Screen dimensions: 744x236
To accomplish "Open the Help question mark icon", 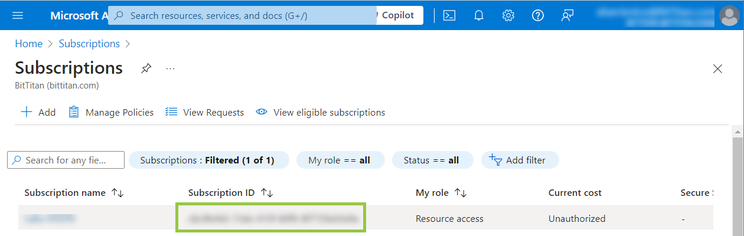I will (537, 15).
